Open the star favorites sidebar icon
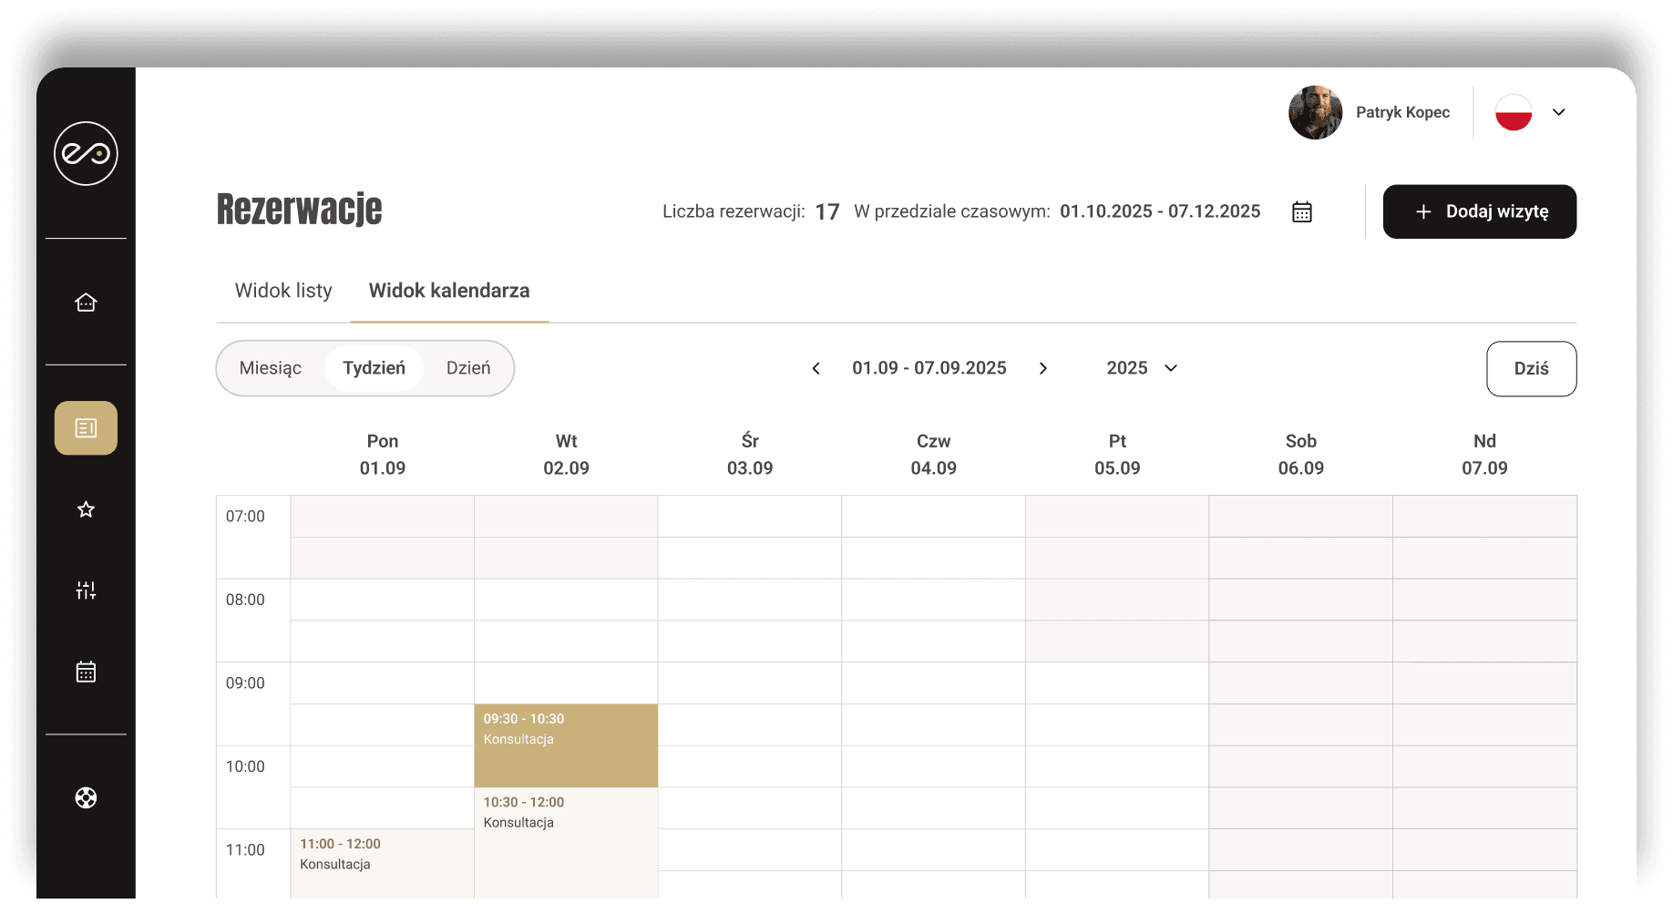 (x=86, y=509)
